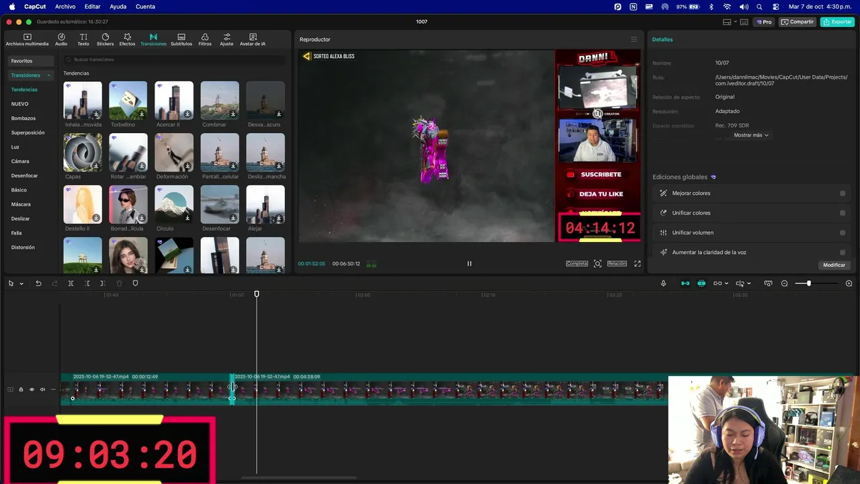Image resolution: width=860 pixels, height=484 pixels.
Task: Toggle auto snapping button in timeline
Action: 701,284
